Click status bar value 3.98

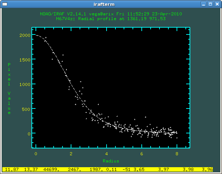point(188,169)
